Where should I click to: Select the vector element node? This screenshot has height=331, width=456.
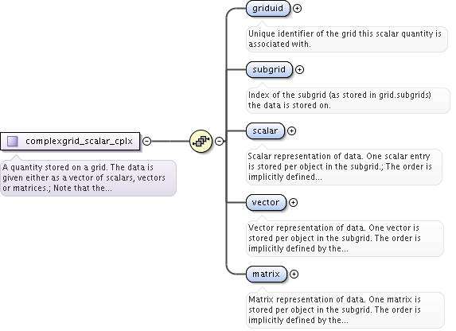pos(266,202)
